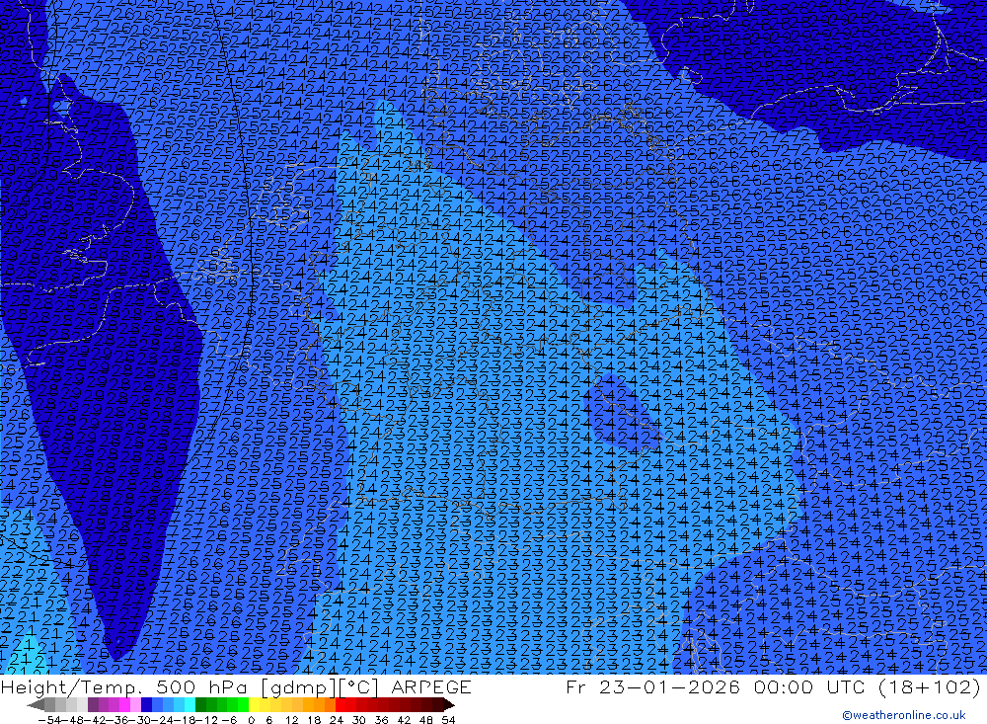The image size is (987, 724).
Task: Click the "[gdmp]" unit label in the title
Action: [299, 687]
